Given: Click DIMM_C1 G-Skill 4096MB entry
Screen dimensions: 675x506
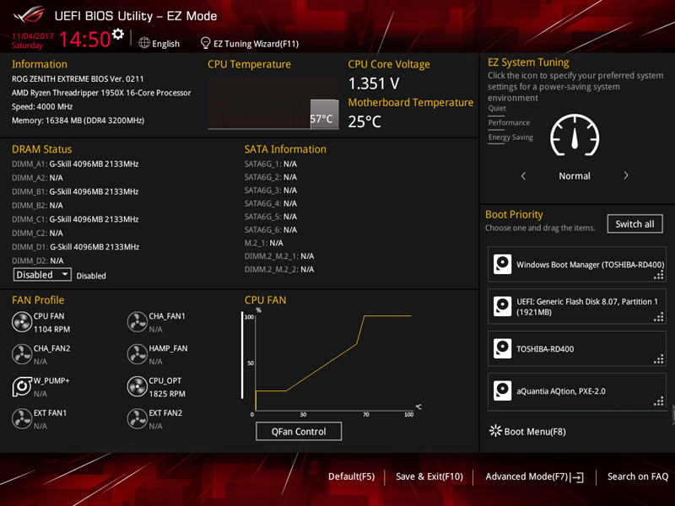Looking at the screenshot, I should click(x=75, y=219).
